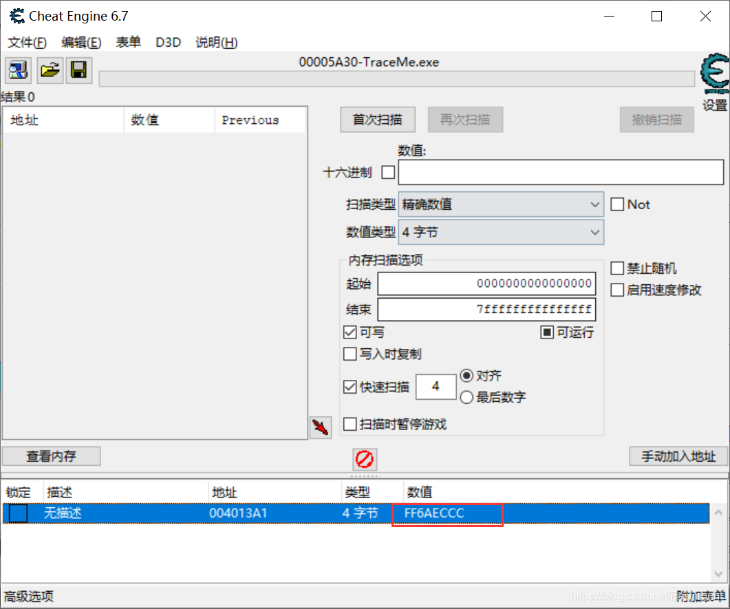Enable the 写入时复制 checkbox
The image size is (730, 609).
pos(350,354)
